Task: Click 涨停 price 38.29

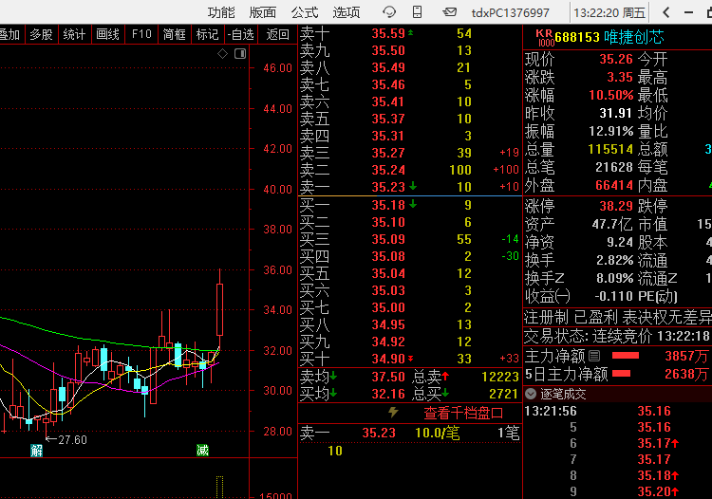Action: pos(616,206)
